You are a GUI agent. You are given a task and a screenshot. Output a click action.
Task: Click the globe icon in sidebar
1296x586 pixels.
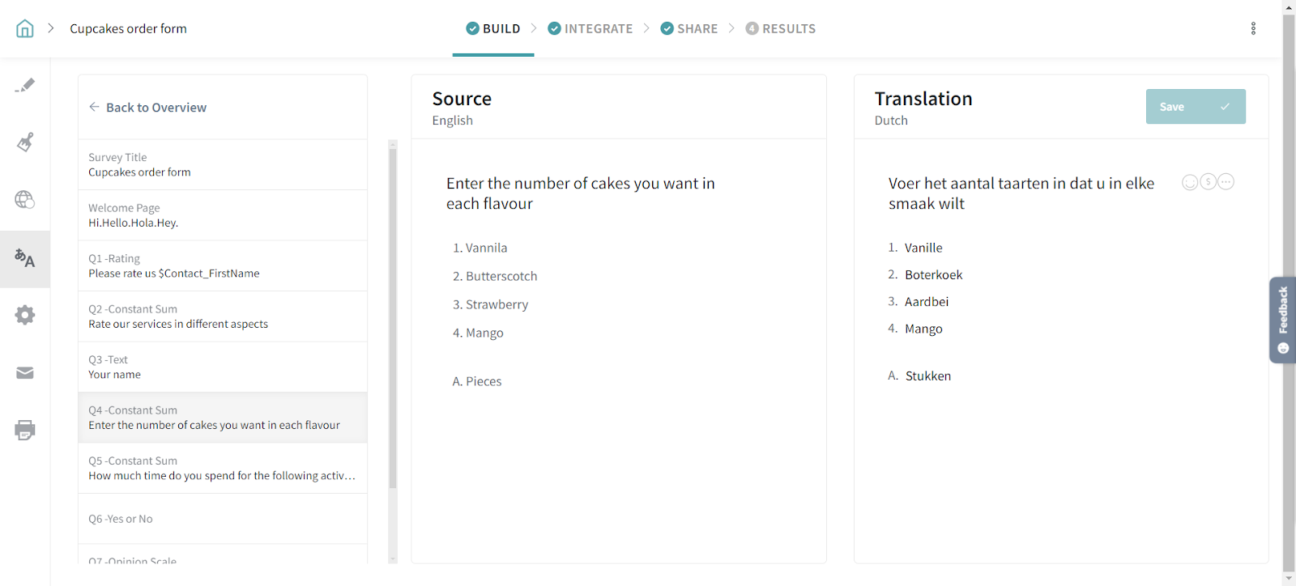(25, 200)
